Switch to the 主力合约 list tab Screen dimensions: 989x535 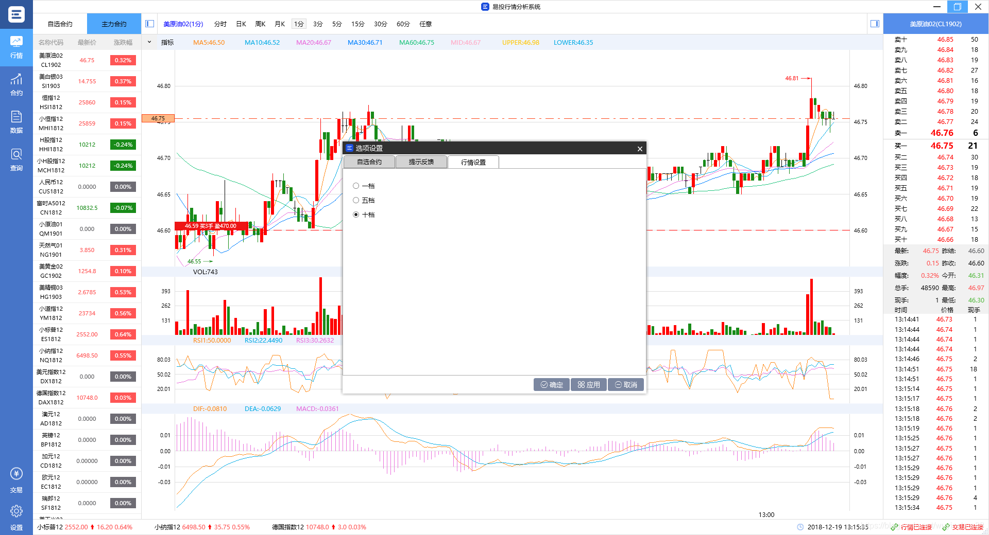pyautogui.click(x=114, y=24)
